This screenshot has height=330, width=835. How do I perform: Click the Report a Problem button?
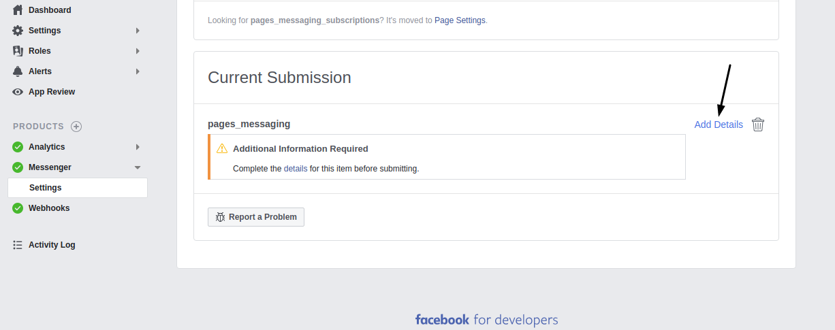256,217
